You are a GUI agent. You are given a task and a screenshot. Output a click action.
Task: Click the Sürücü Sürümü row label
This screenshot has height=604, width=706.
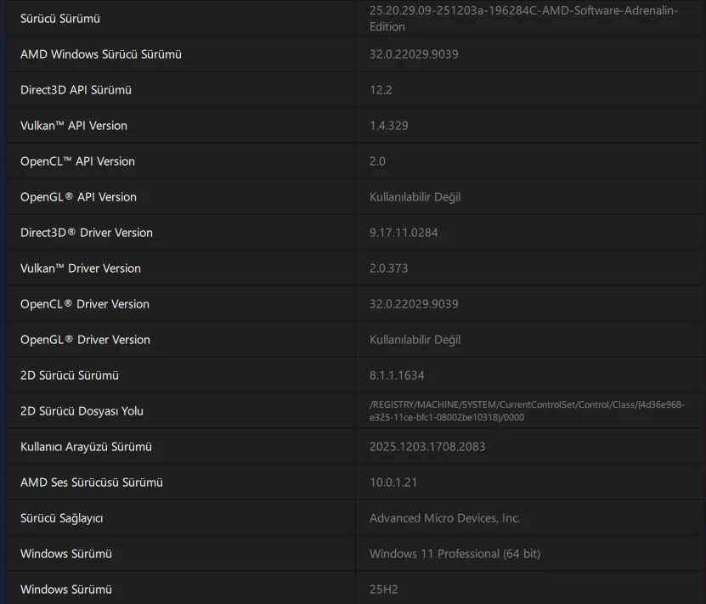(x=60, y=19)
